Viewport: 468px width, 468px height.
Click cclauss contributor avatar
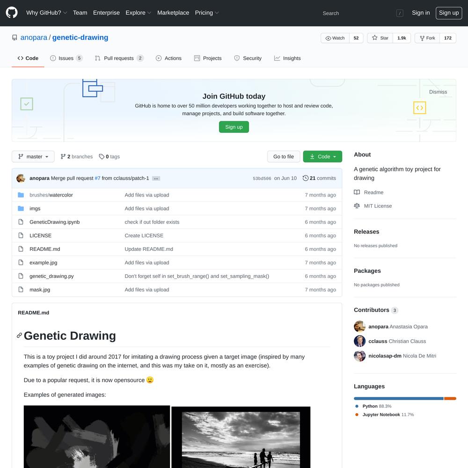click(359, 341)
